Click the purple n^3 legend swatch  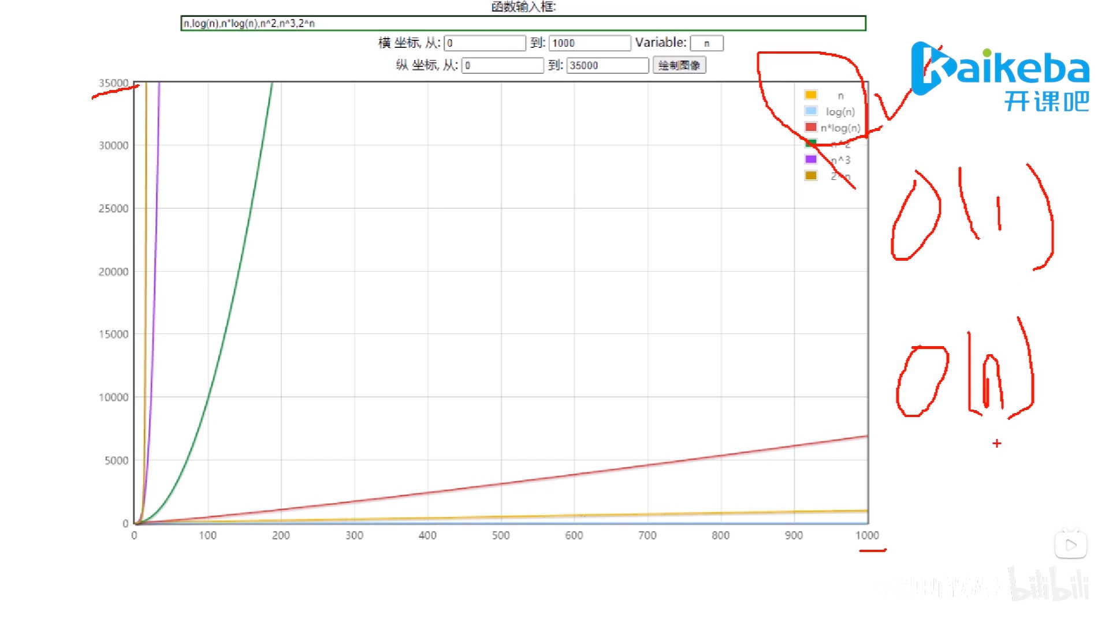(810, 159)
